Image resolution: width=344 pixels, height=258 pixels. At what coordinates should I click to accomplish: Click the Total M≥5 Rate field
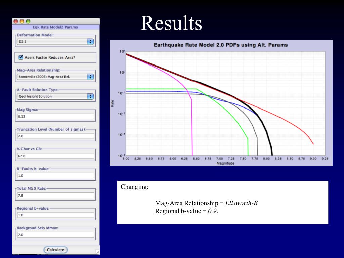(x=56, y=195)
